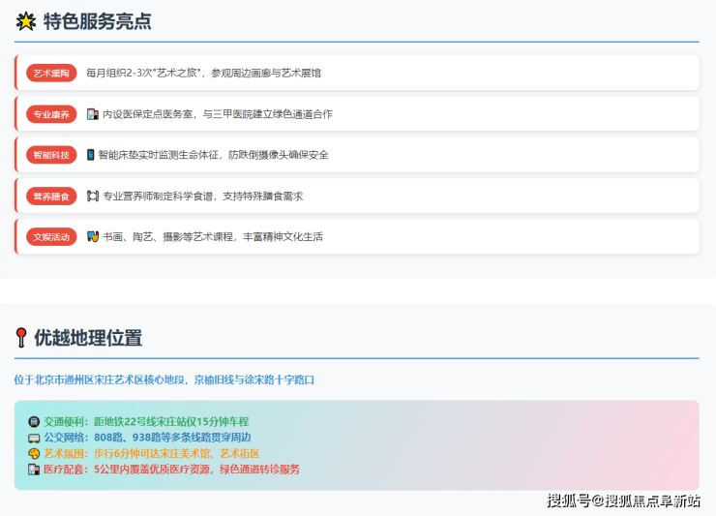Click the art icon before 书画、陶艺 text
The width and height of the screenshot is (716, 516).
[93, 236]
